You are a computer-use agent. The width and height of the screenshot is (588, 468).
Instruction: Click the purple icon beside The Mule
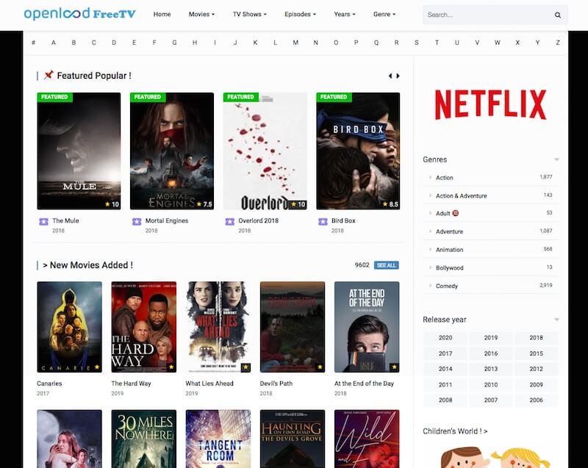pyautogui.click(x=43, y=221)
